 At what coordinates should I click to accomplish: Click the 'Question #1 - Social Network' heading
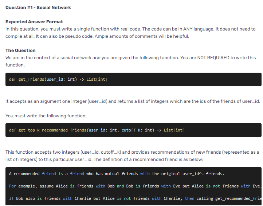38,8
